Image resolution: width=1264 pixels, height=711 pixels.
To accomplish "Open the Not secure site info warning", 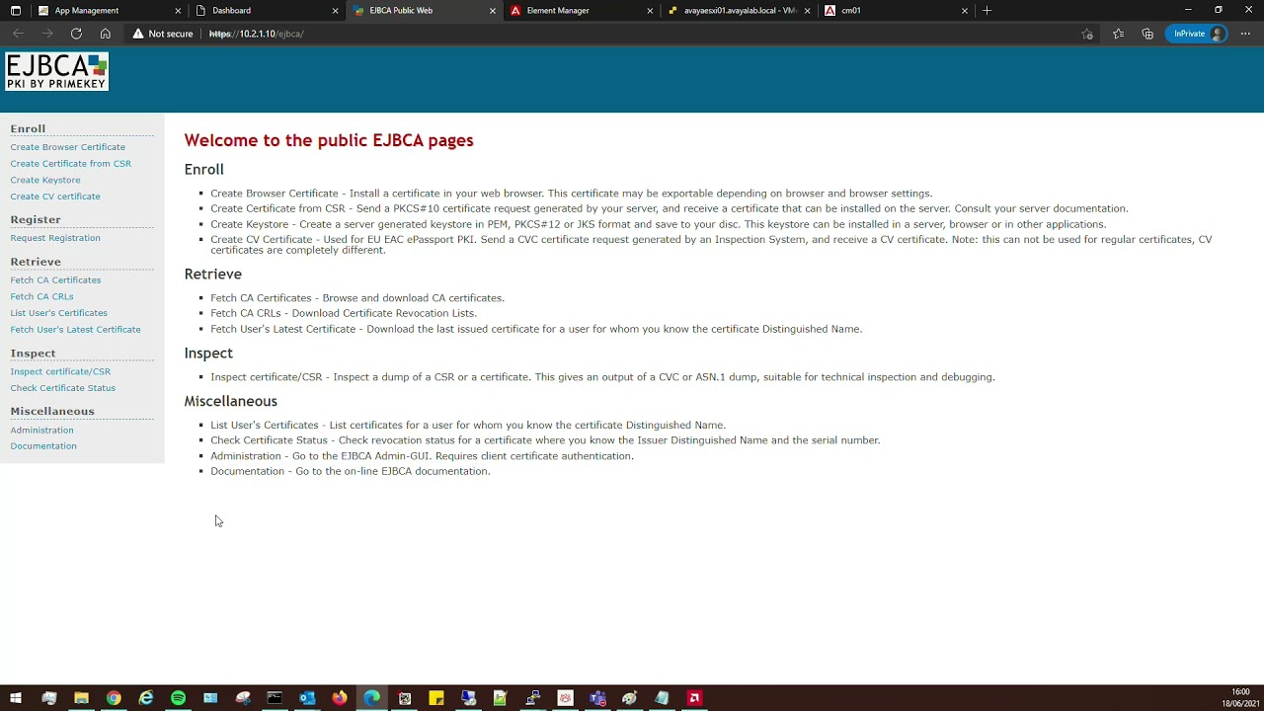I will [x=163, y=34].
